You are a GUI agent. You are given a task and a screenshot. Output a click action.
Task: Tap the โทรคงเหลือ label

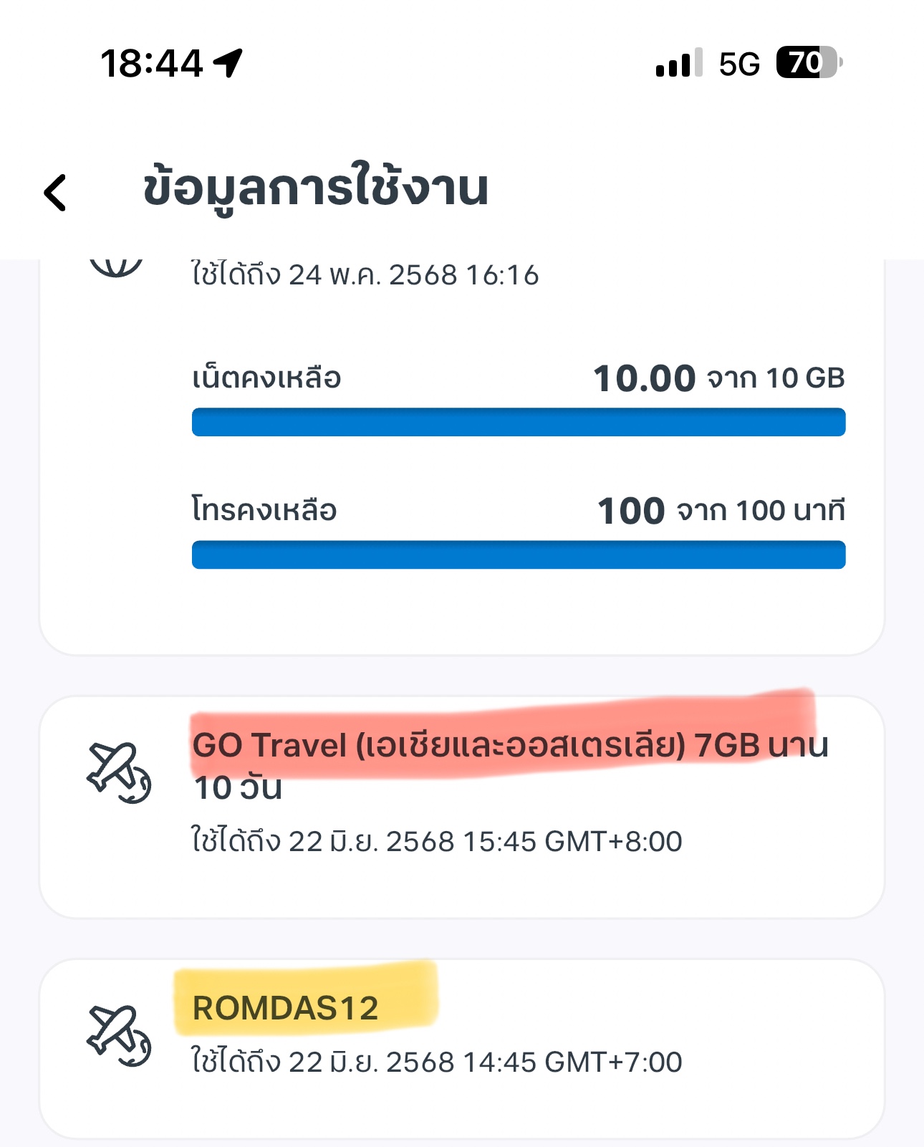tap(264, 510)
